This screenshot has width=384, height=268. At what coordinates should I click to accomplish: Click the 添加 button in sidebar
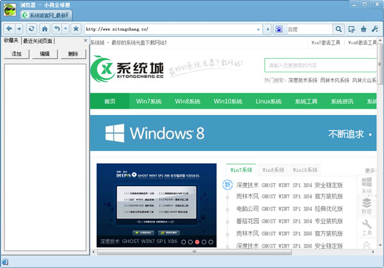pos(17,54)
